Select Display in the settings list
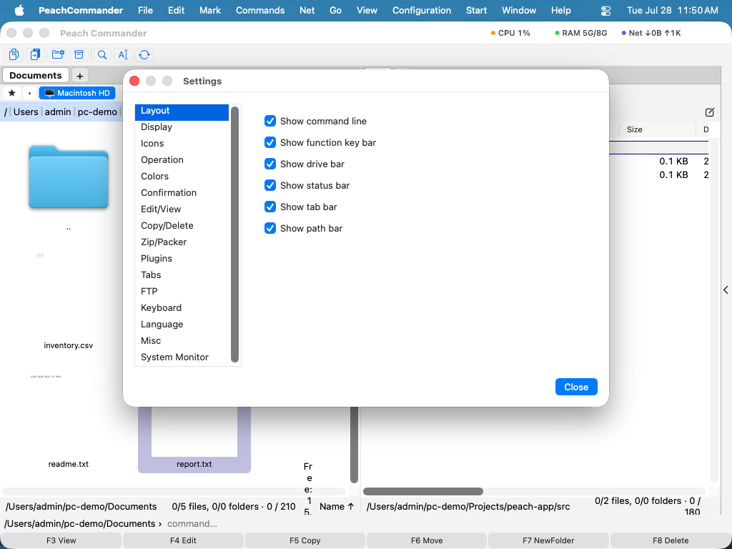Screen dimensions: 732x549 point(182,127)
